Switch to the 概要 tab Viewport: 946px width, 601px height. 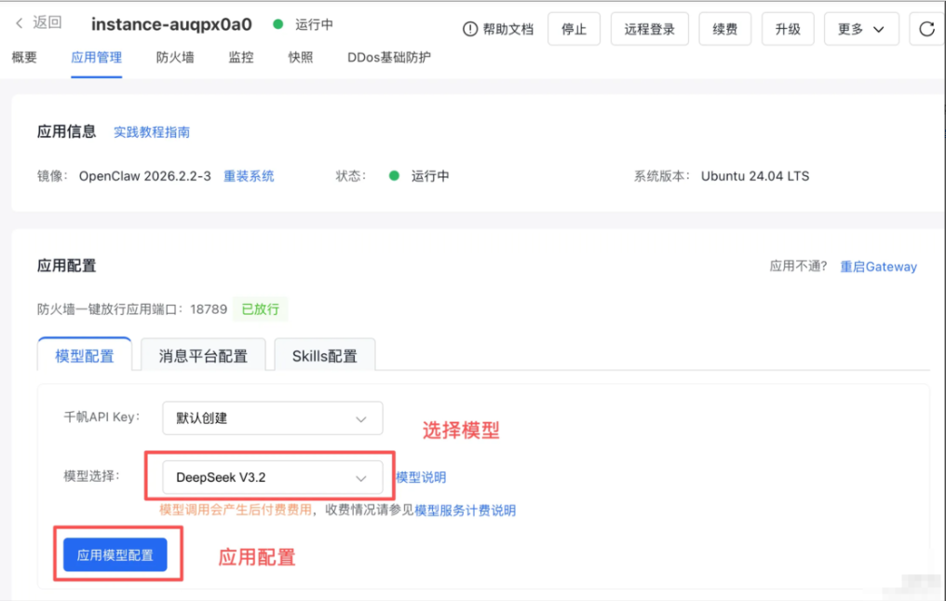pos(24,58)
